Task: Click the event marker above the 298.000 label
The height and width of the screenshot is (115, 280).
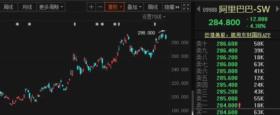Action: coord(155,24)
